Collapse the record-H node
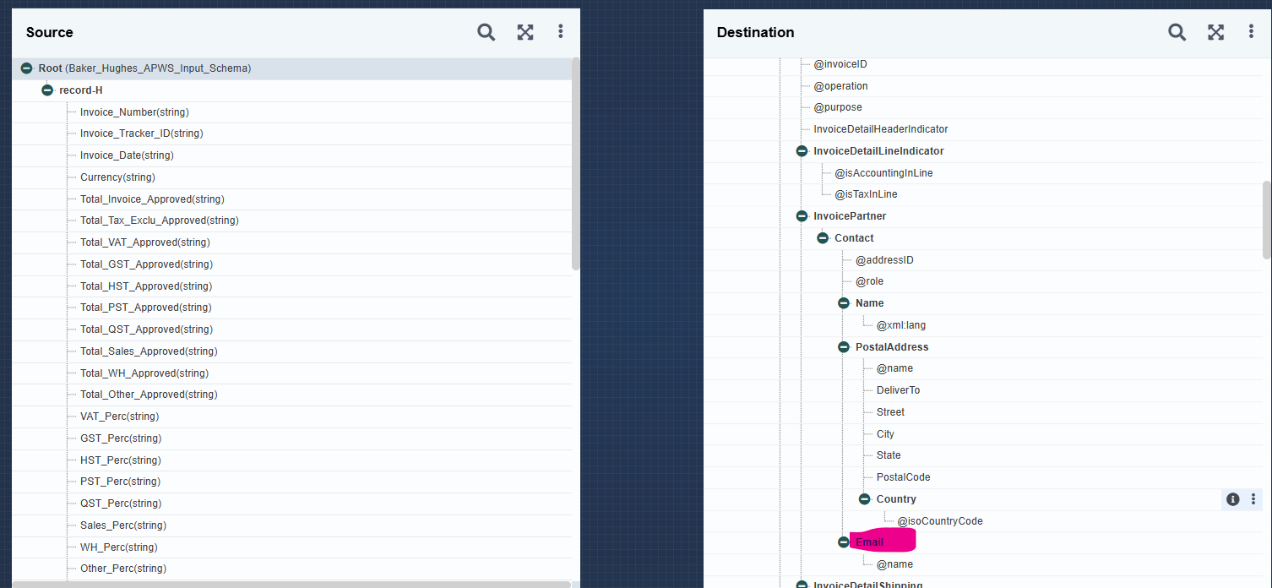Image resolution: width=1272 pixels, height=588 pixels. 47,90
